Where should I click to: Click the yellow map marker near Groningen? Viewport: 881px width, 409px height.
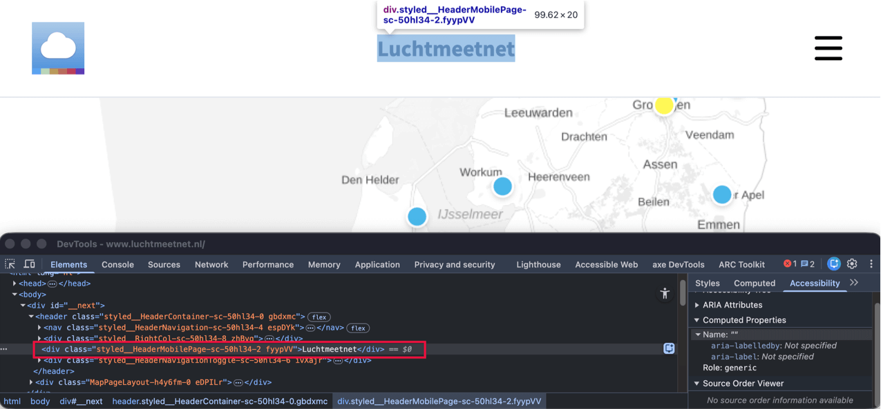click(664, 106)
